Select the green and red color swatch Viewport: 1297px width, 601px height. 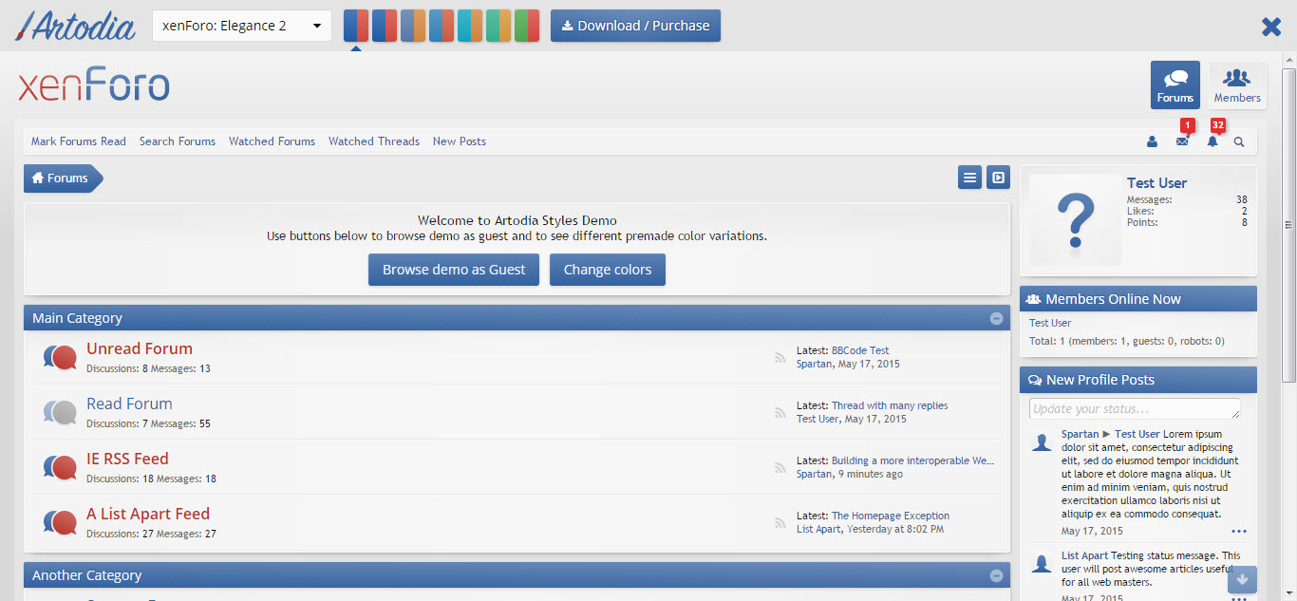(527, 26)
